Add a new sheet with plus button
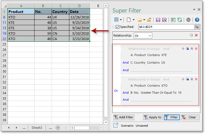Screen dimensions: 205x134 pos(58,128)
